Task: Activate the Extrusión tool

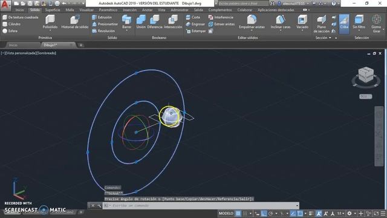Action: point(102,18)
